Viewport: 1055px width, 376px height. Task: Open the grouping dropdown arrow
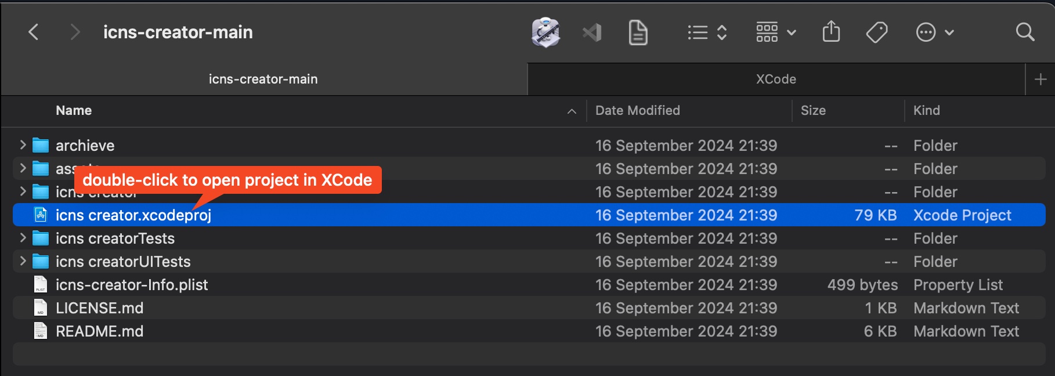tap(792, 32)
